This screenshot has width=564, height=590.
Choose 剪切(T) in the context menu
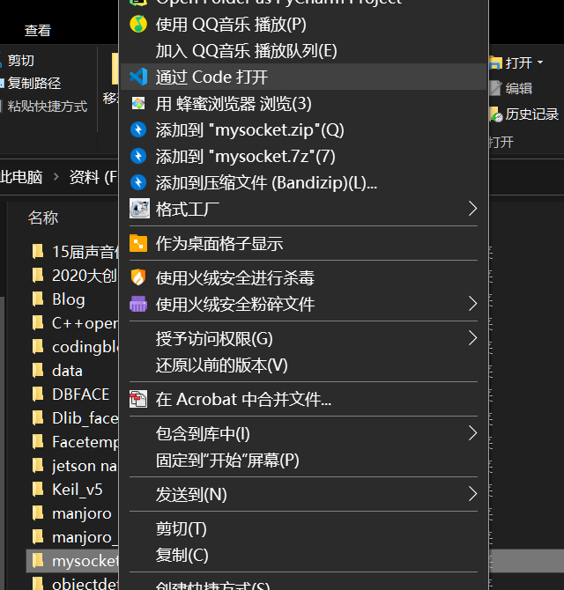[303, 528]
